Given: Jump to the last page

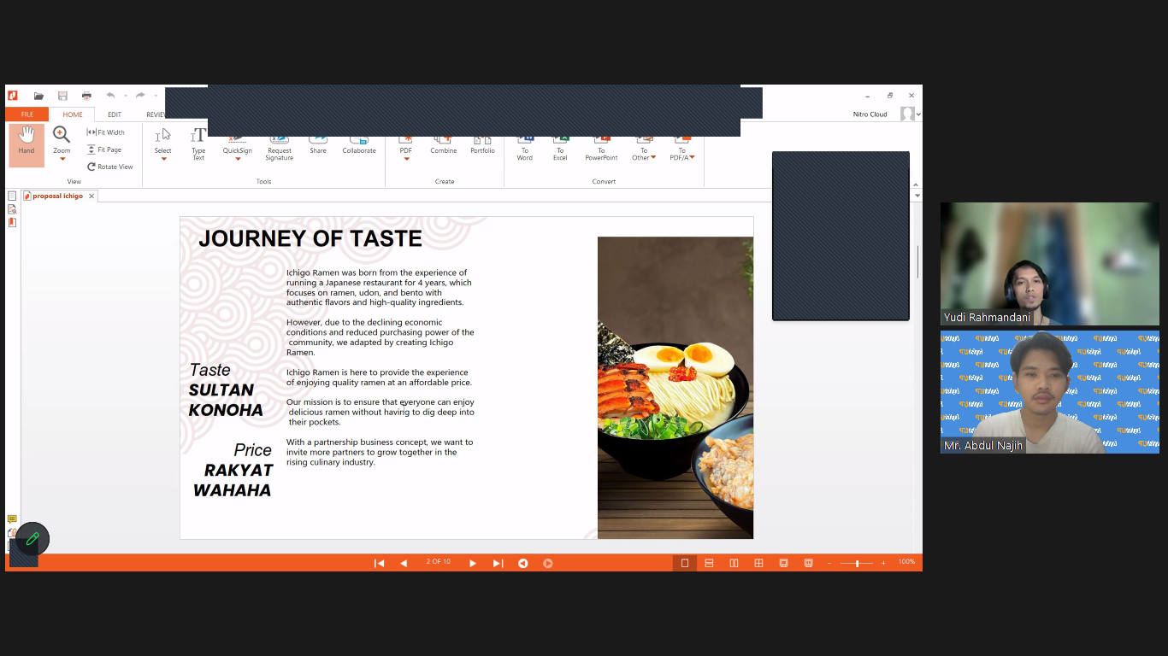Looking at the screenshot, I should 498,563.
